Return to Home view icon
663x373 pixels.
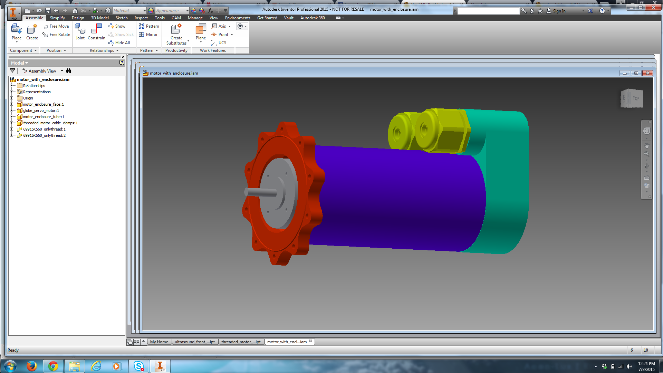(75, 11)
